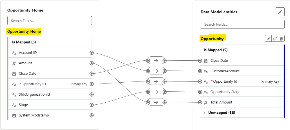Click the connector dot beside Total Amount

point(200,102)
